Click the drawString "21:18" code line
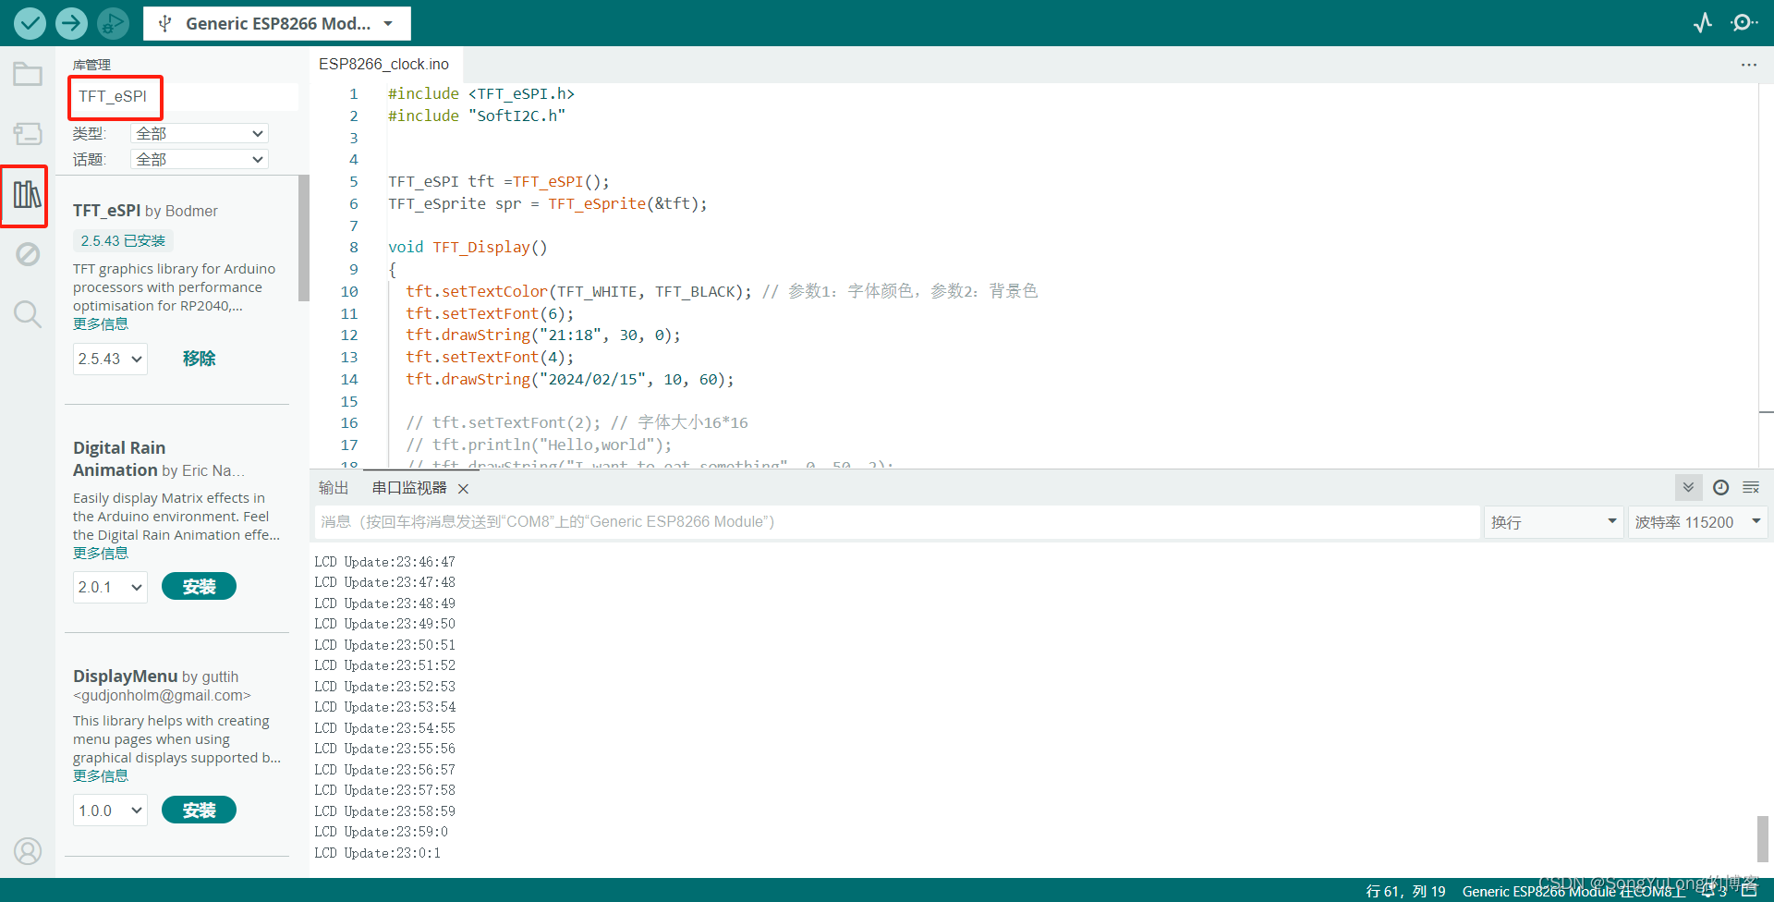The image size is (1774, 902). click(x=542, y=335)
